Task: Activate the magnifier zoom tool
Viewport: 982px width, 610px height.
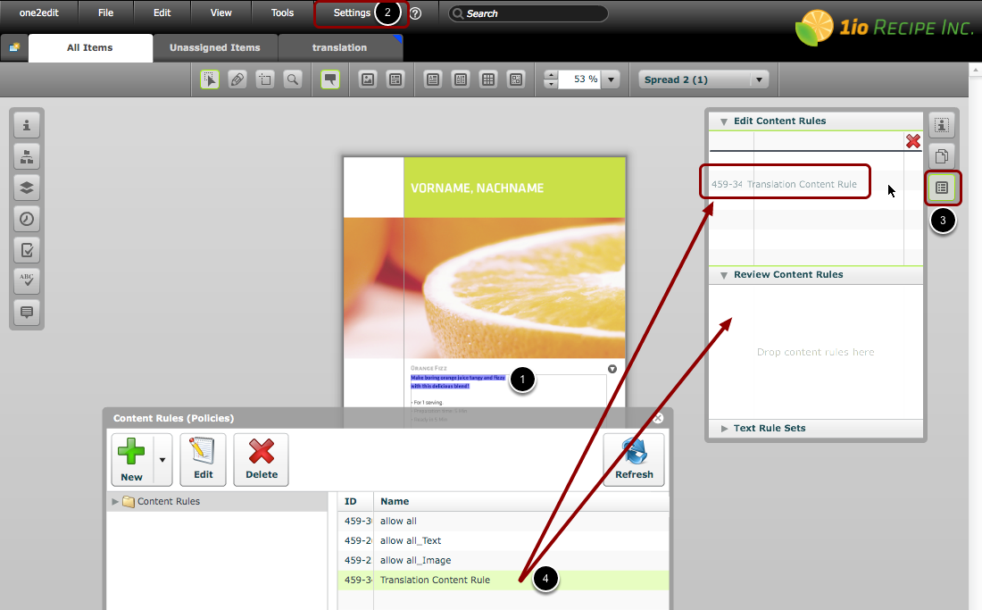Action: [x=293, y=79]
